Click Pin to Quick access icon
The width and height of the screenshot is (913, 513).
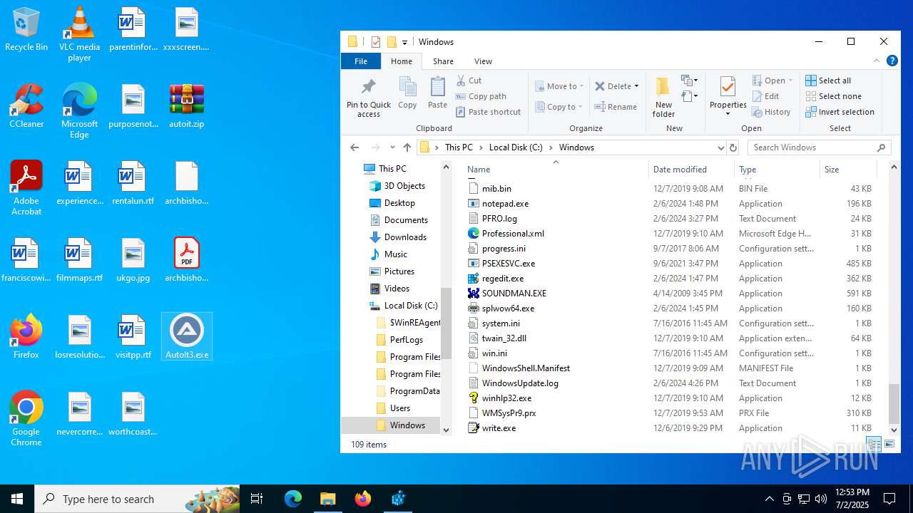[368, 87]
